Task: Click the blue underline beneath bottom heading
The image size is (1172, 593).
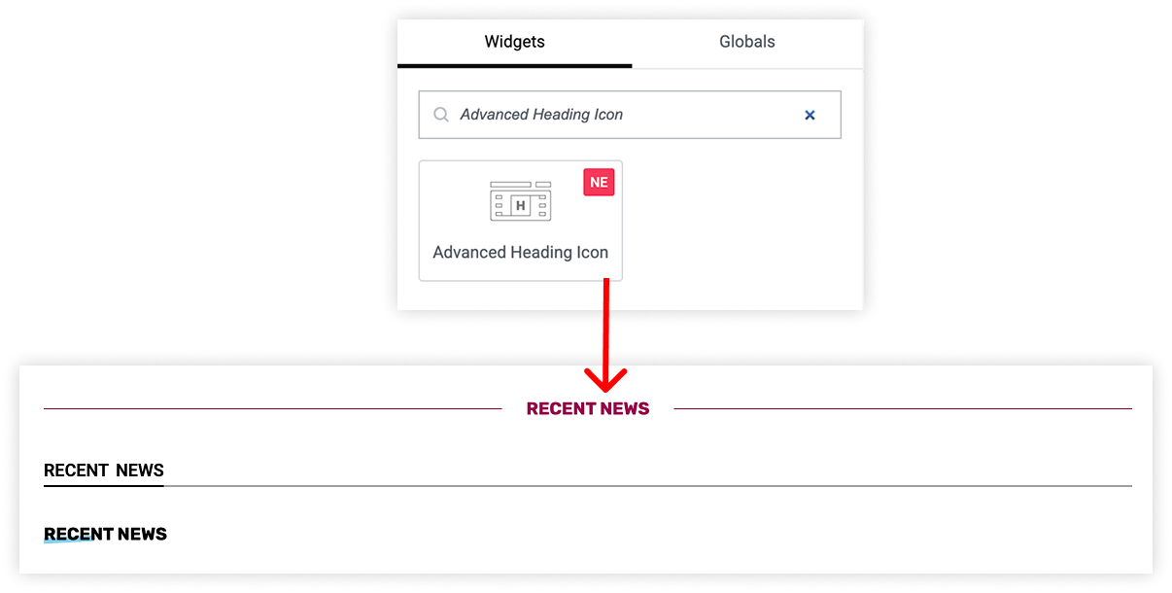Action: tap(68, 541)
